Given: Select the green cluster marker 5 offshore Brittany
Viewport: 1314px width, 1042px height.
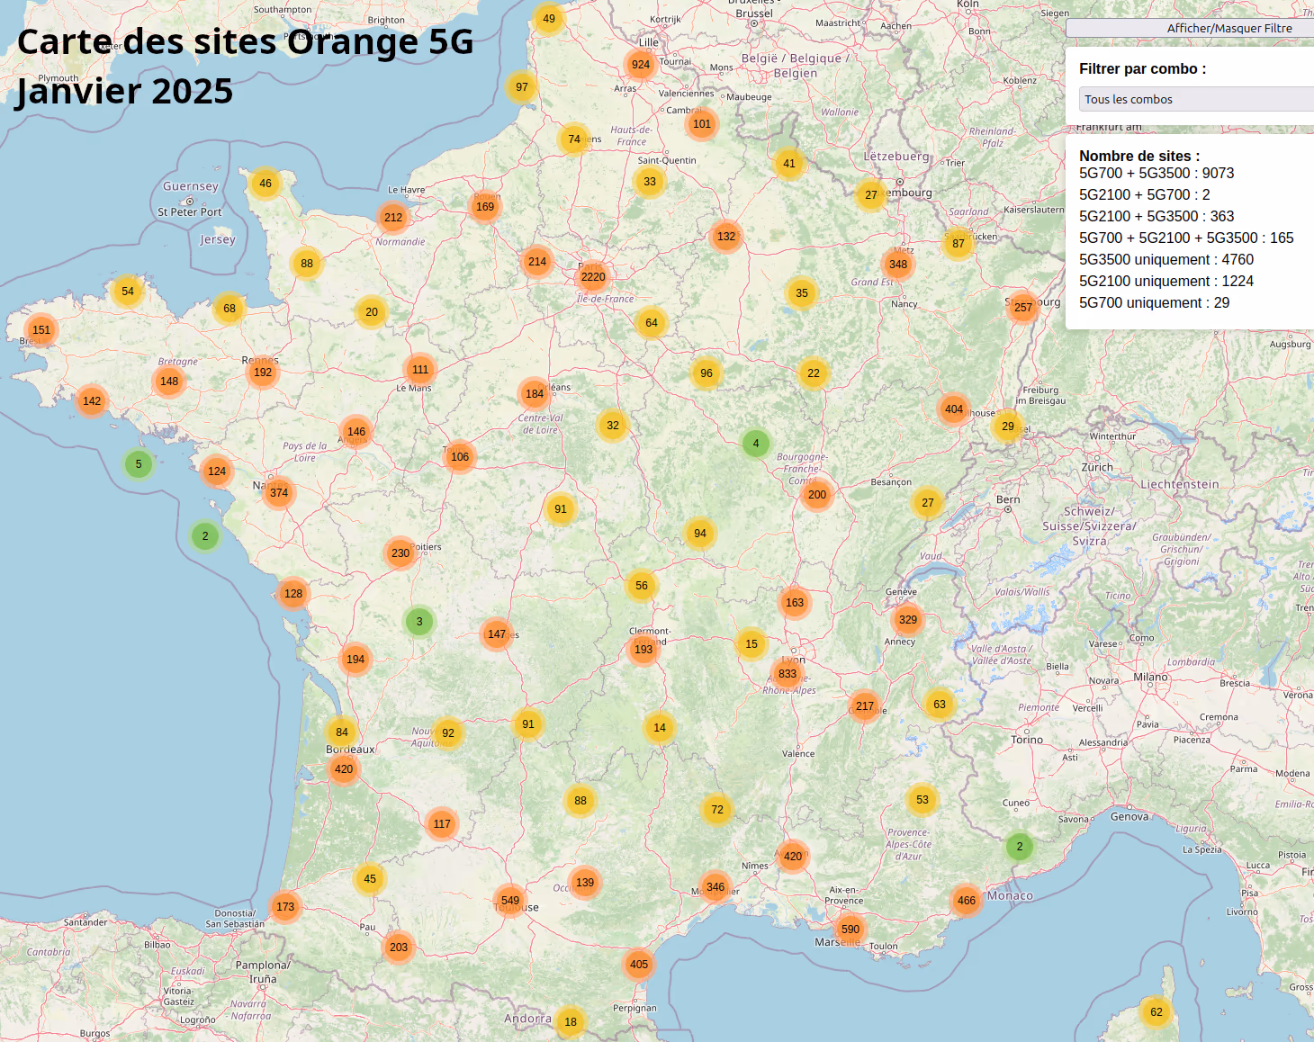Looking at the screenshot, I should (x=139, y=464).
